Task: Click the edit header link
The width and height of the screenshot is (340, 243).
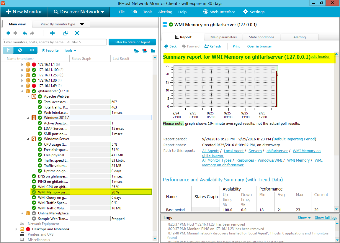Action: click(320, 57)
